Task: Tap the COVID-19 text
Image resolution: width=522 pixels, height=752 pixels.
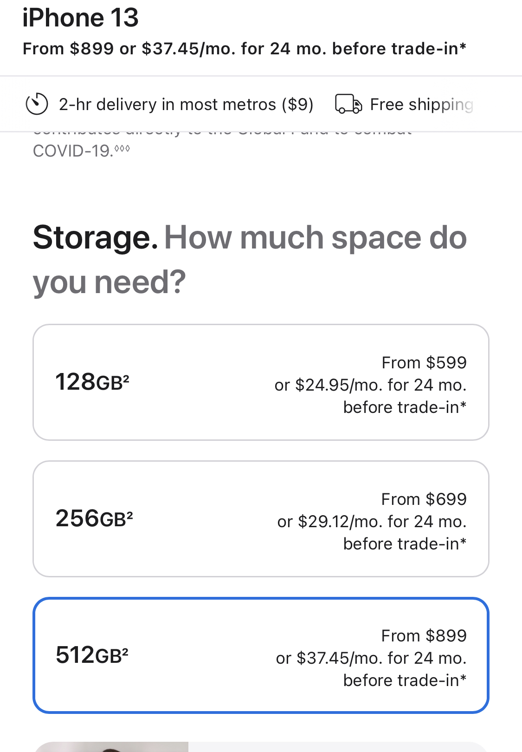Action: pyautogui.click(x=72, y=151)
